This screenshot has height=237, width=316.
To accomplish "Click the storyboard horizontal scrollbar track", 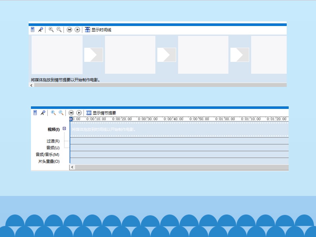I will click(160, 85).
